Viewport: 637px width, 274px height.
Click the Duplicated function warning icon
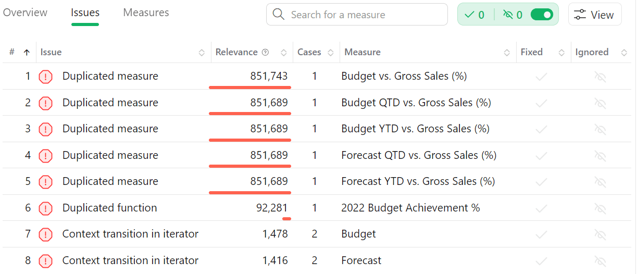coord(46,208)
